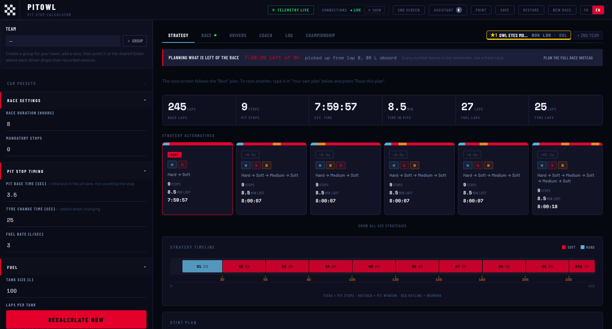Open the Coach tab

[x=266, y=35]
